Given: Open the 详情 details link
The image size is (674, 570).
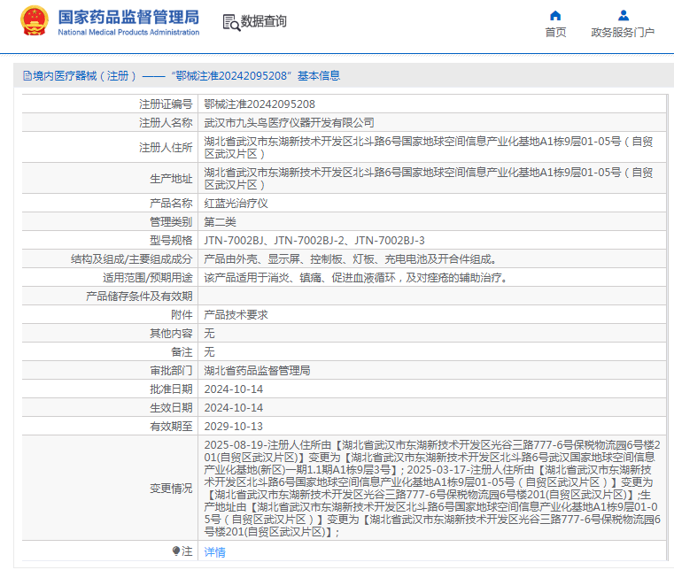Looking at the screenshot, I should (x=214, y=552).
